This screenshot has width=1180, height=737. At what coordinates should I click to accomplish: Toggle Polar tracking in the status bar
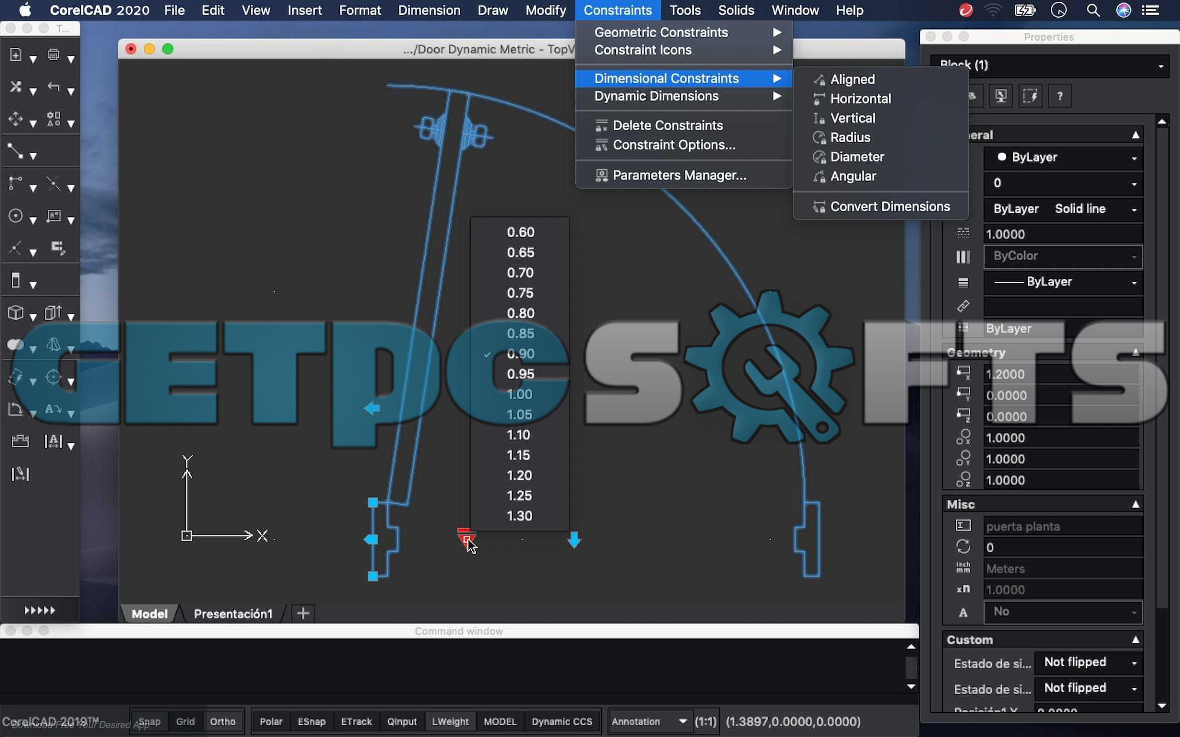pos(271,721)
